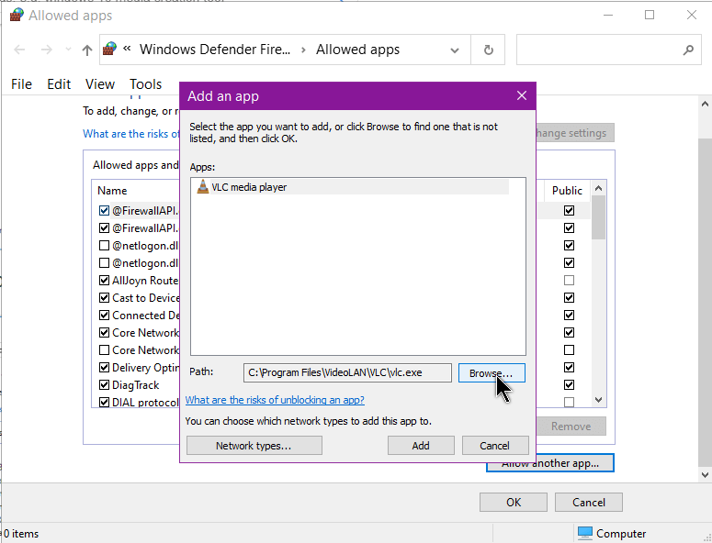Refresh the Allowed apps page

[x=488, y=50]
